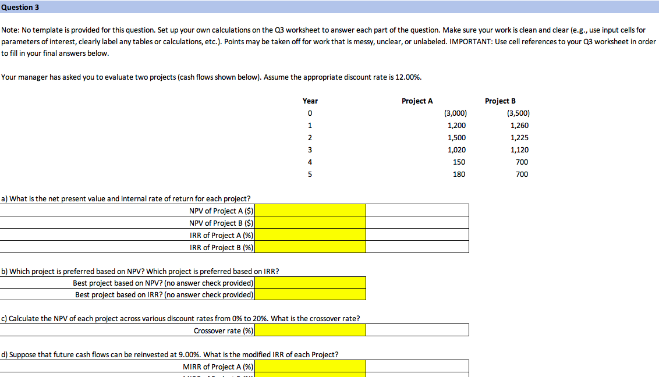Click the Year column header
659x377 pixels.
coord(310,101)
